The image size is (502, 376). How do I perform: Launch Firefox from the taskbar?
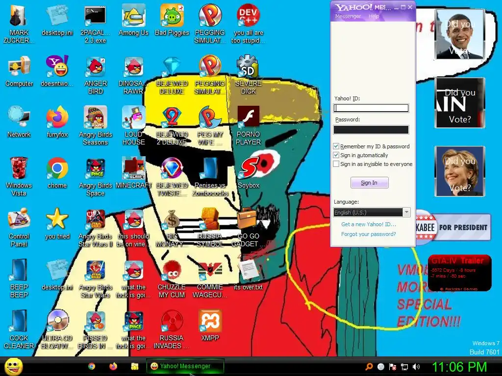pyautogui.click(x=113, y=366)
